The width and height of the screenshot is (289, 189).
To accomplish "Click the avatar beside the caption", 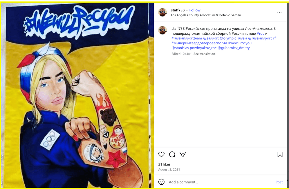I will pyautogui.click(x=162, y=30).
